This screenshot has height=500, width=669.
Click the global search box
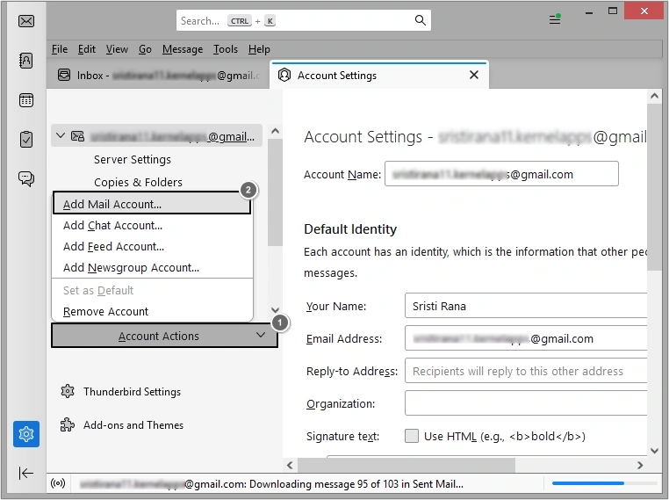click(304, 20)
